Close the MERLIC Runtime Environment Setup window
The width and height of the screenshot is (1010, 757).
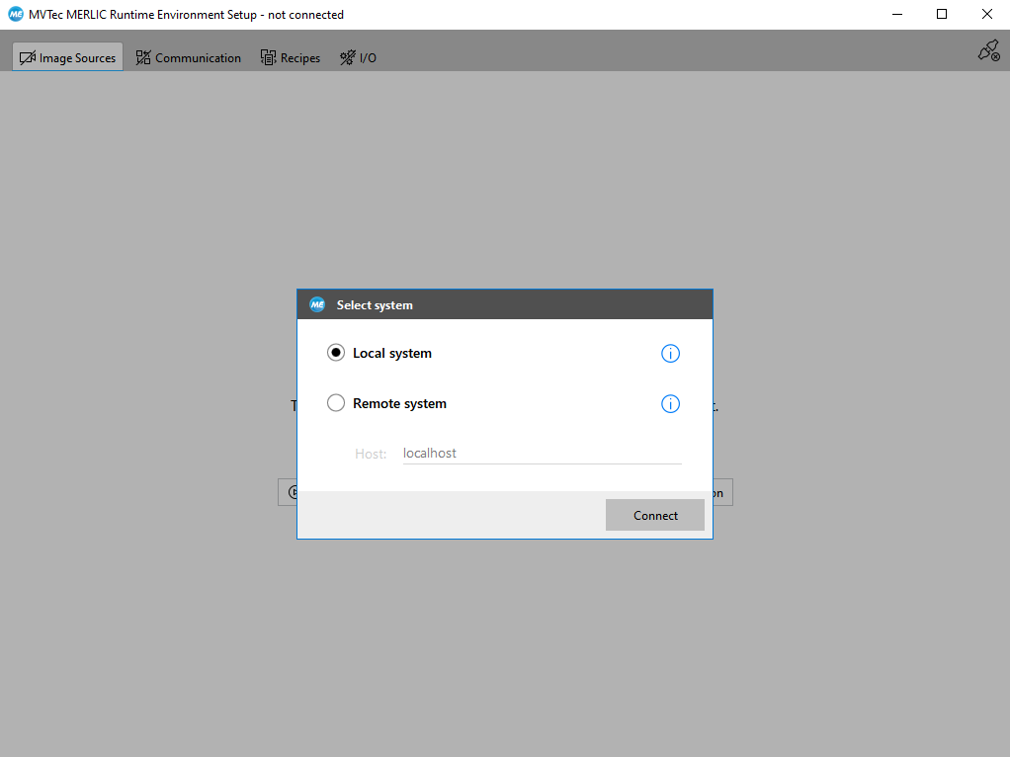pos(986,15)
